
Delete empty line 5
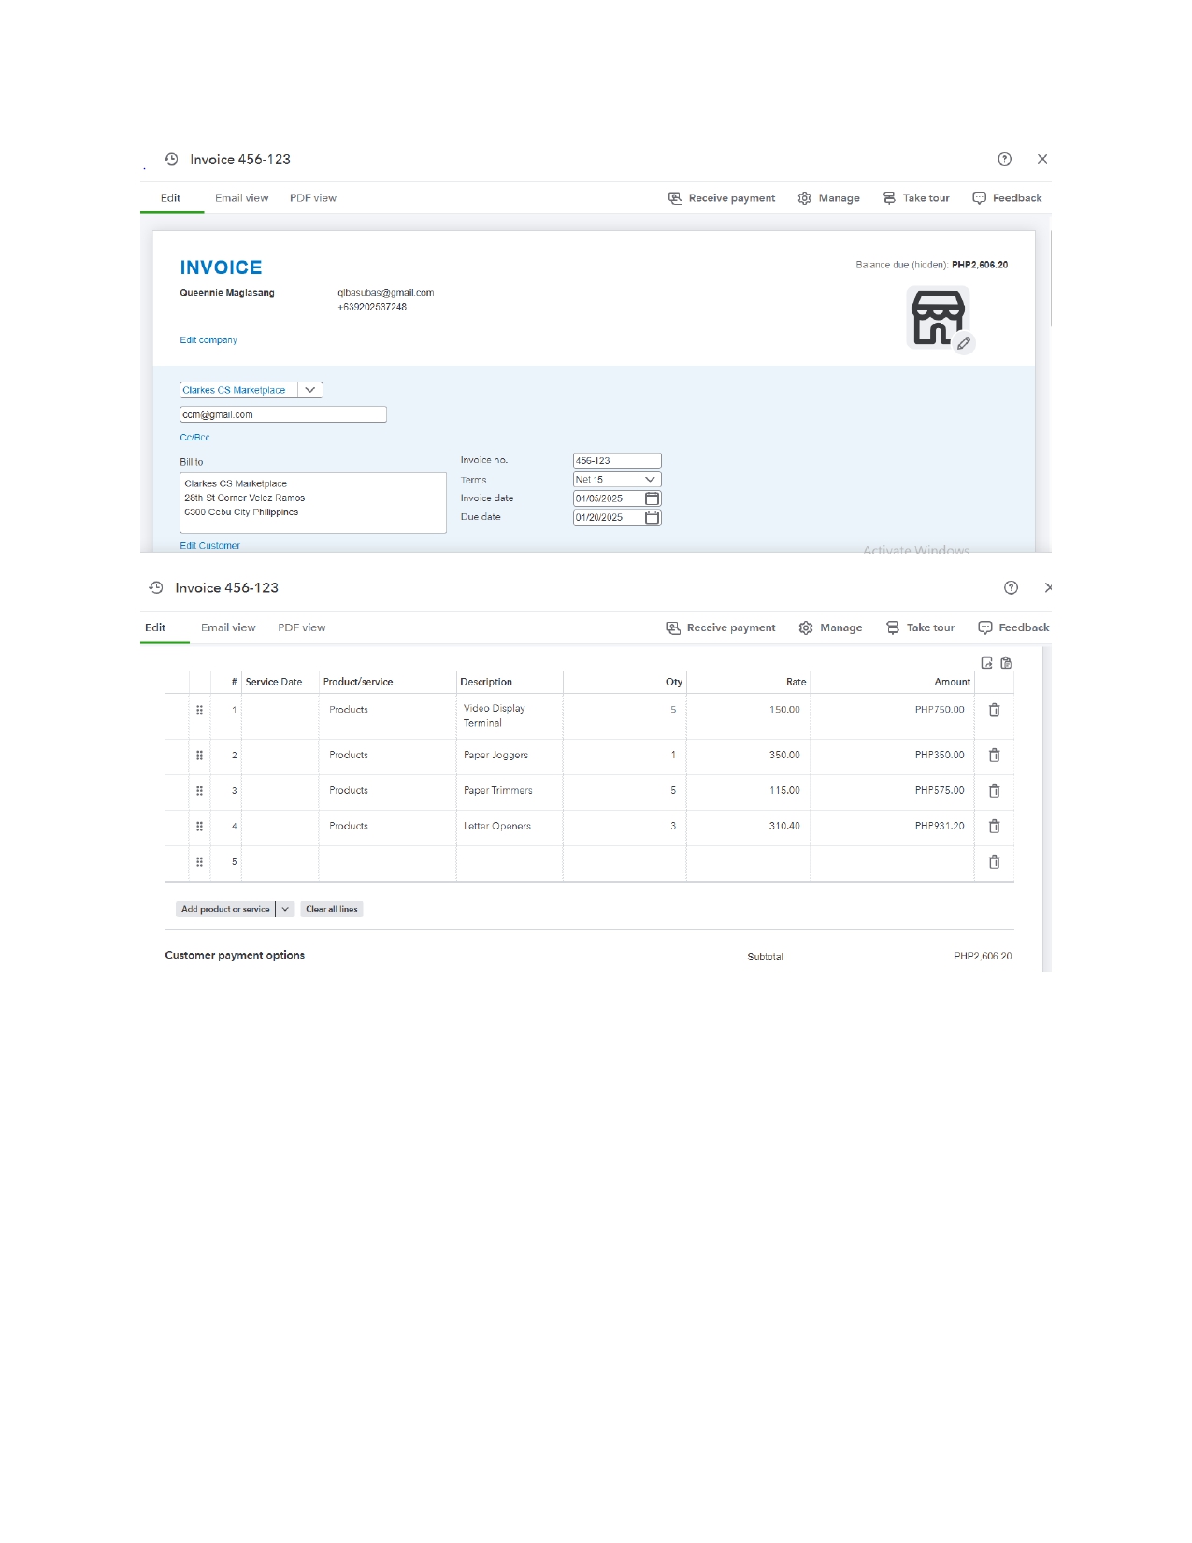tap(995, 861)
